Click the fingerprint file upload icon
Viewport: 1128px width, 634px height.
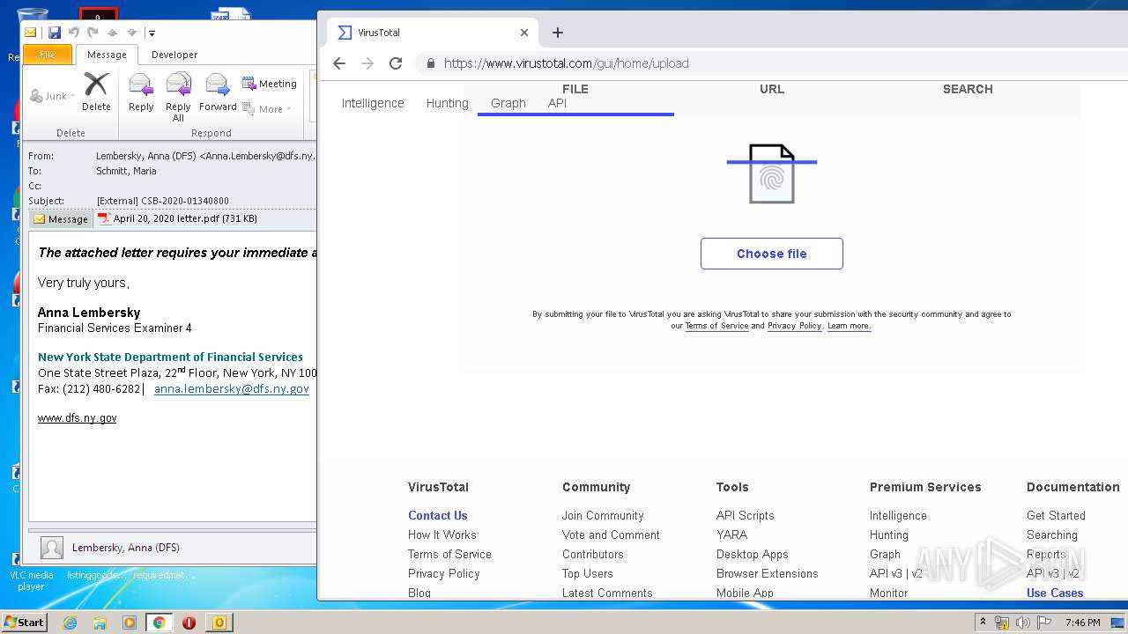pyautogui.click(x=772, y=174)
